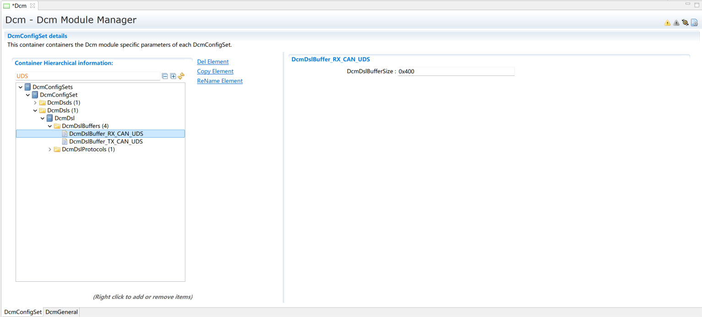Collapse the root DcmConfigSets node
Screen dimensions: 702x317
pyautogui.click(x=21, y=87)
